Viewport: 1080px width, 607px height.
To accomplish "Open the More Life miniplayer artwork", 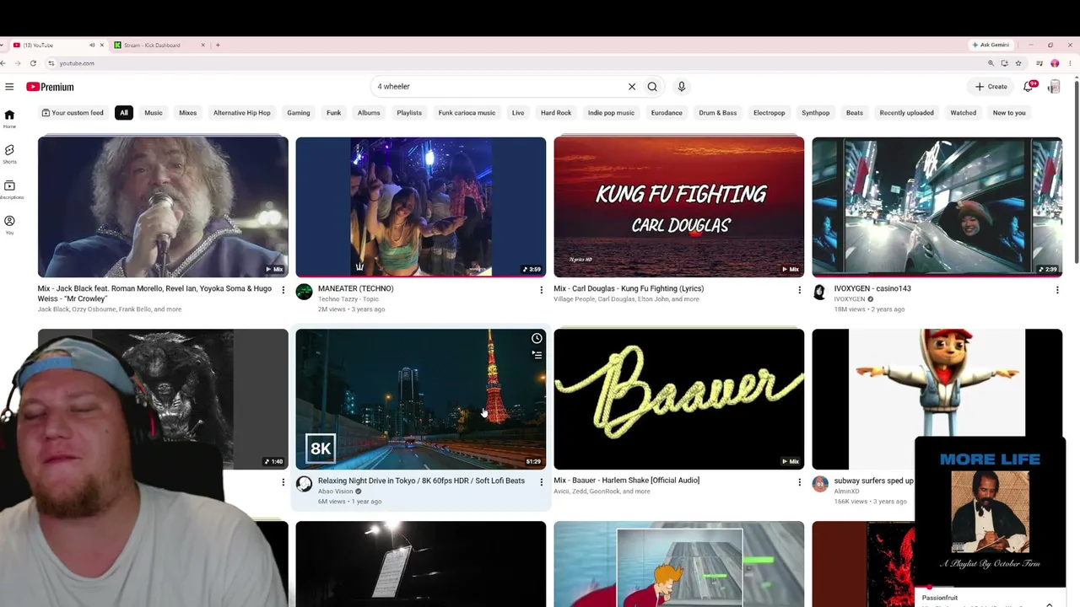I will (x=991, y=511).
